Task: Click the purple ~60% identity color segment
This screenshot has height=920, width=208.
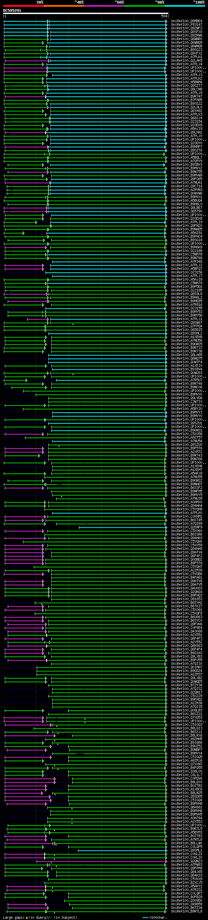Action: coord(104,6)
